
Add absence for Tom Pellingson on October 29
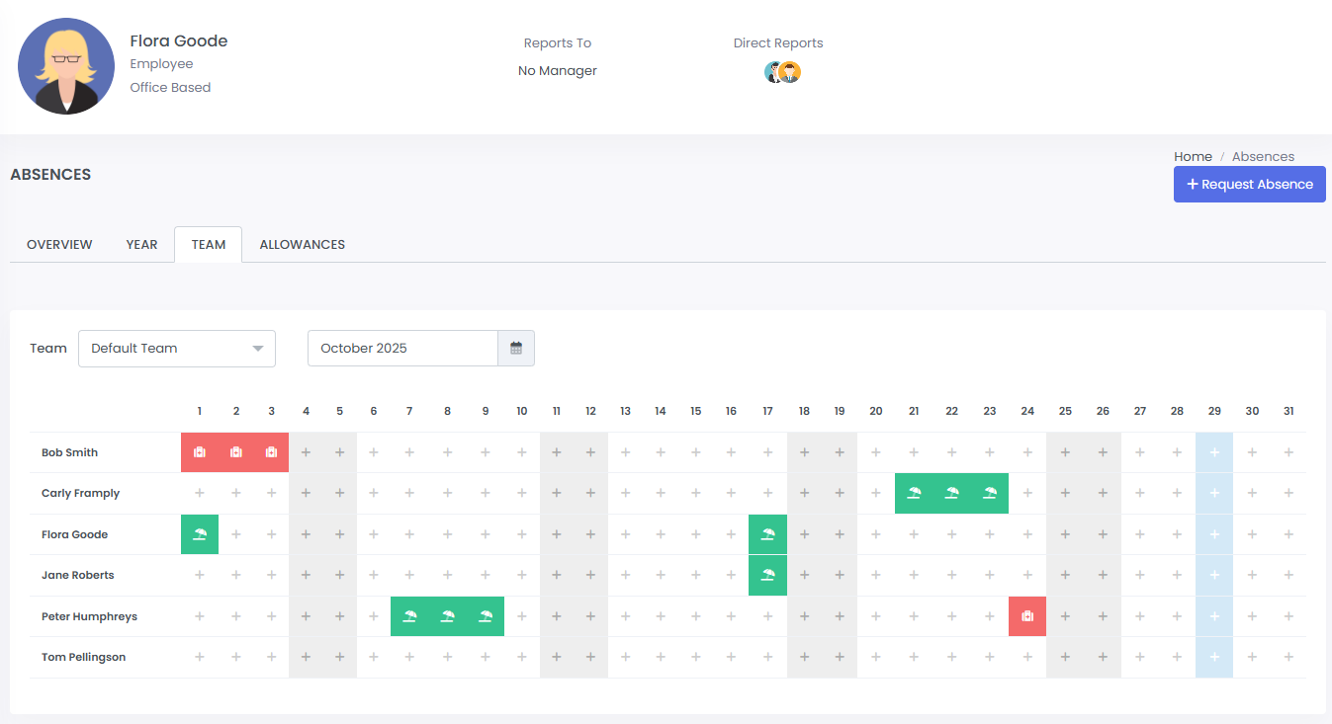[1214, 657]
